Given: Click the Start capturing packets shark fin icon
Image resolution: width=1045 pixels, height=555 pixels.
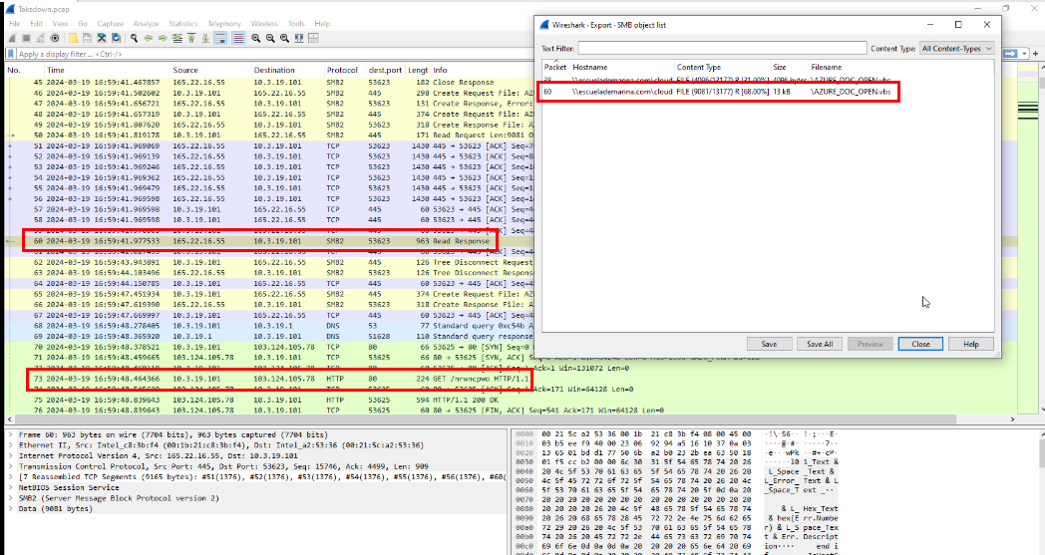Looking at the screenshot, I should pos(12,39).
